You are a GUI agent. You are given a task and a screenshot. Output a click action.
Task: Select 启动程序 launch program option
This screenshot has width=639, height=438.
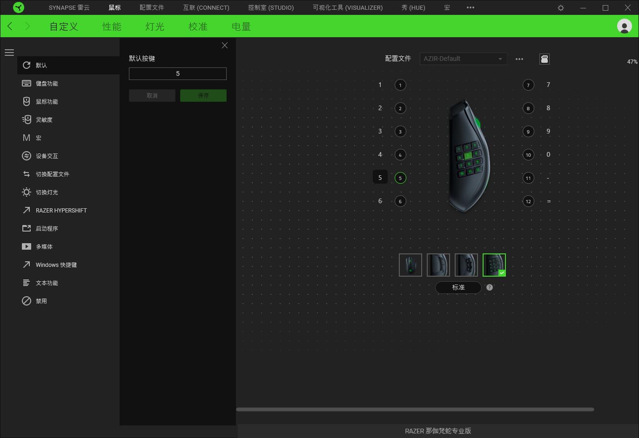point(68,228)
